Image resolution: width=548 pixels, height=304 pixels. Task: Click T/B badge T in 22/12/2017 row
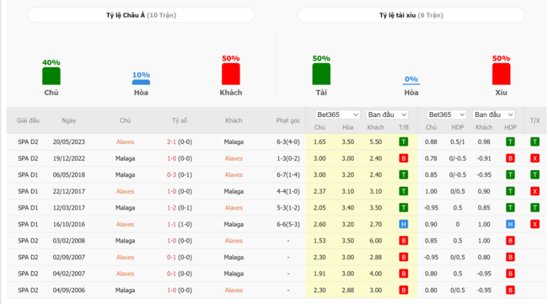[403, 191]
